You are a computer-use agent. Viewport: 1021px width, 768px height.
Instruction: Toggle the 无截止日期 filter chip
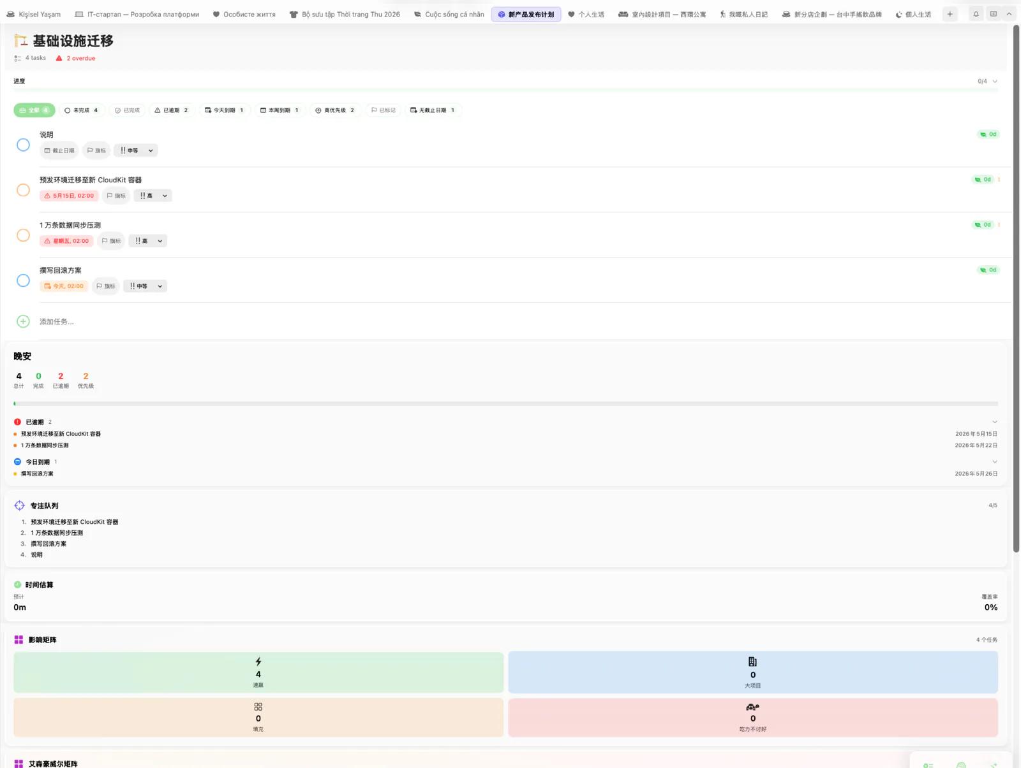point(433,110)
